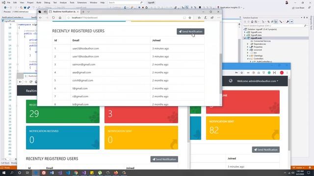The height and width of the screenshot is (176, 314).
Task: Open Firefox from the taskbar
Action: coord(116,173)
